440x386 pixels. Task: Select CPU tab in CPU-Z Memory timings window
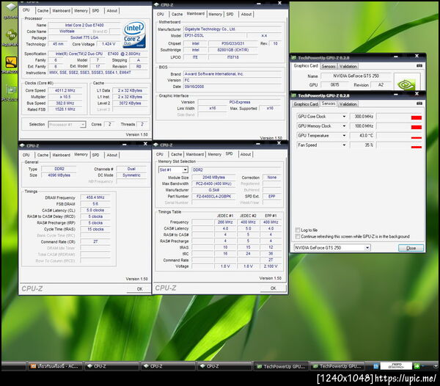tap(26, 155)
